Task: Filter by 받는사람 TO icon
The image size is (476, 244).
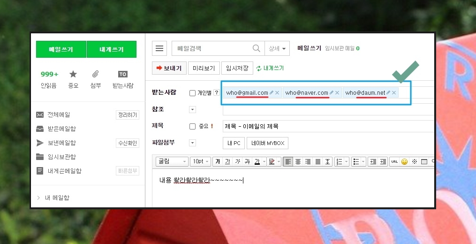Action: point(123,79)
